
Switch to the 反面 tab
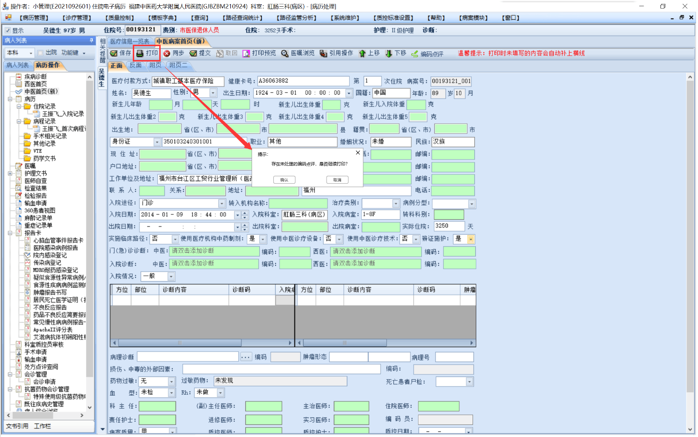136,65
